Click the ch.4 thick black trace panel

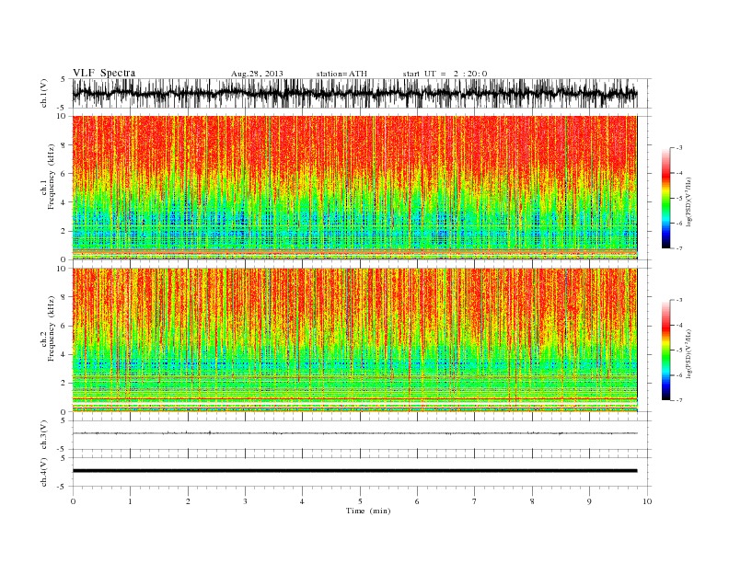tap(362, 472)
